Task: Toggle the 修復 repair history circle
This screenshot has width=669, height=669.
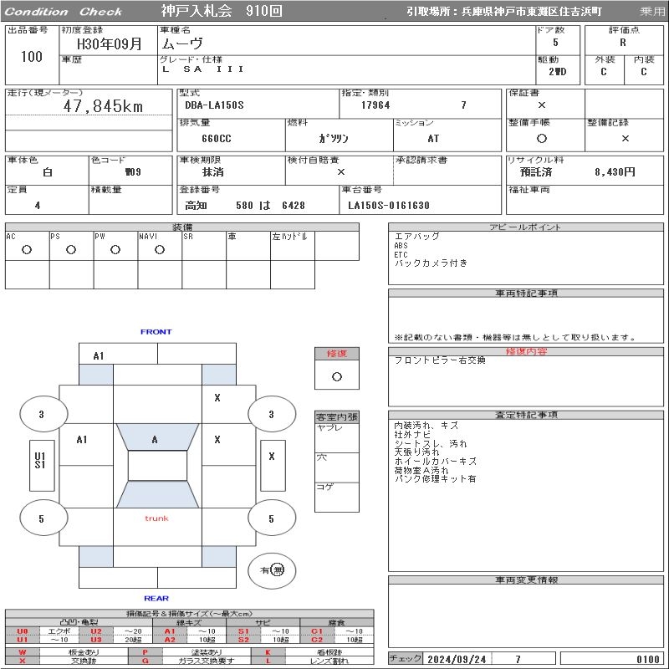Action: click(337, 376)
